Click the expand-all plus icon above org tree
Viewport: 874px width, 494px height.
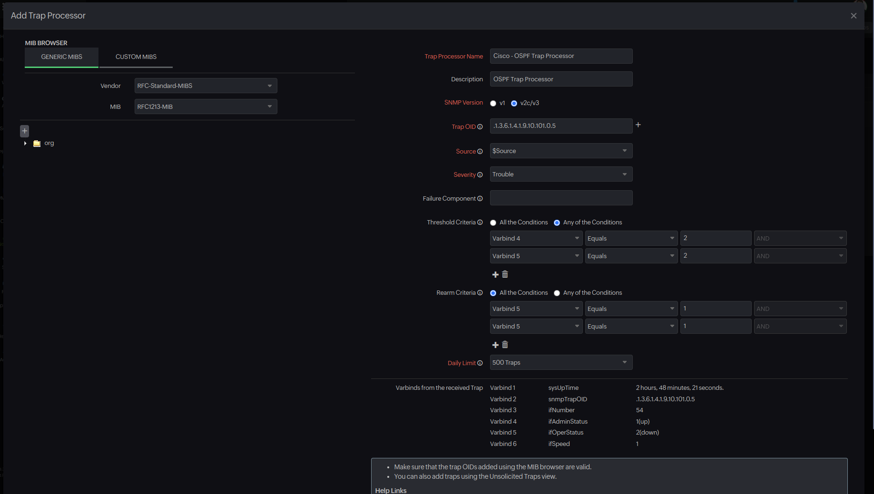pyautogui.click(x=25, y=131)
